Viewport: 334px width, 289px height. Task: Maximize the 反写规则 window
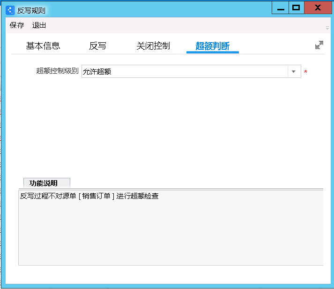pos(297,8)
